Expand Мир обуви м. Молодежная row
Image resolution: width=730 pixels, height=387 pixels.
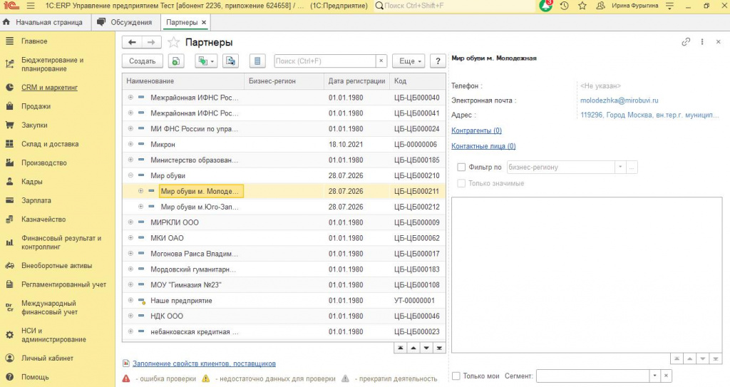coord(140,191)
